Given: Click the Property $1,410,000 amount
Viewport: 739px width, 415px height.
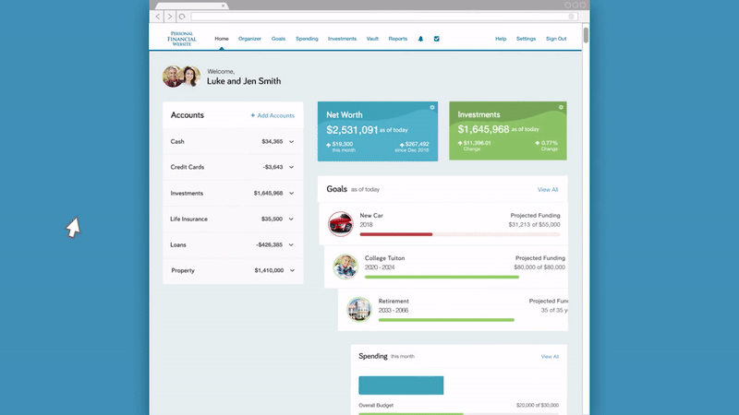Looking at the screenshot, I should pyautogui.click(x=269, y=270).
